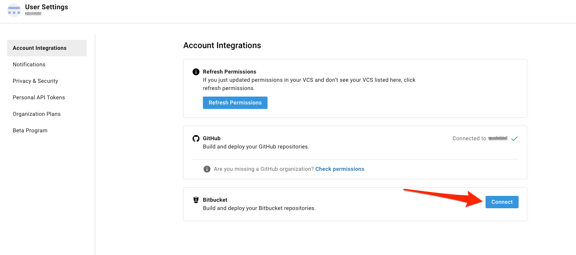Click the GitHub integration name label
Viewport: 576px width, 255px height.
point(211,138)
